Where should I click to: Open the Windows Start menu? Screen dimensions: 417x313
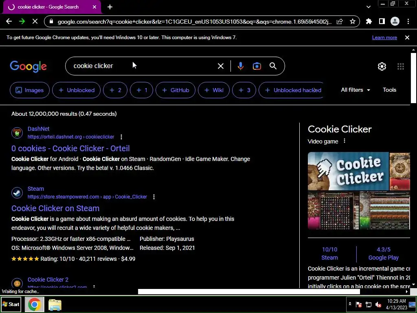click(11, 304)
